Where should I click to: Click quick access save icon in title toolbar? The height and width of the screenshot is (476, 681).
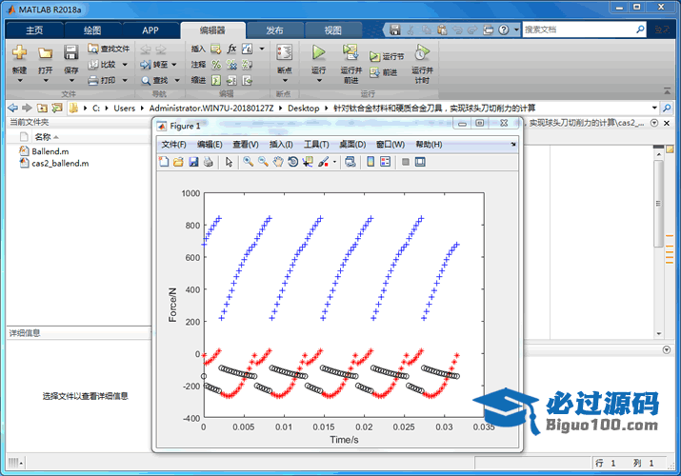click(394, 30)
